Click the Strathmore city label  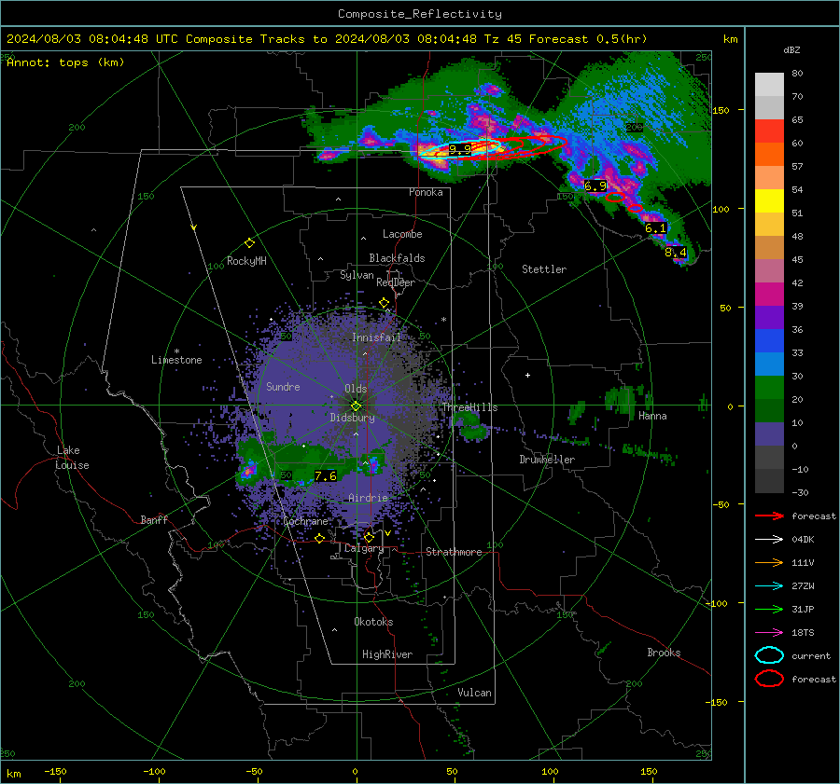pyautogui.click(x=454, y=552)
